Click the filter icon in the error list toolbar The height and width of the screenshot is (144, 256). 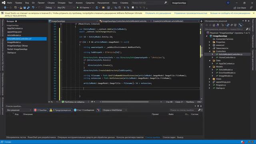pyautogui.click(x=98, y=110)
